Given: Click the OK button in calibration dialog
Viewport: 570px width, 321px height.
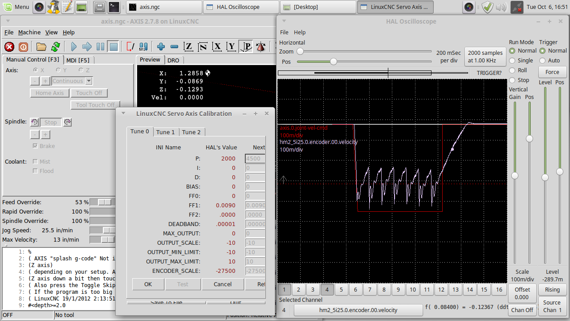Looking at the screenshot, I should 148,284.
